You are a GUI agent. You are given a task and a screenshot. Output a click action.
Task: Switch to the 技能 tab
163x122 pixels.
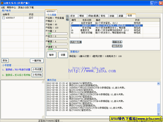[x=113, y=16]
